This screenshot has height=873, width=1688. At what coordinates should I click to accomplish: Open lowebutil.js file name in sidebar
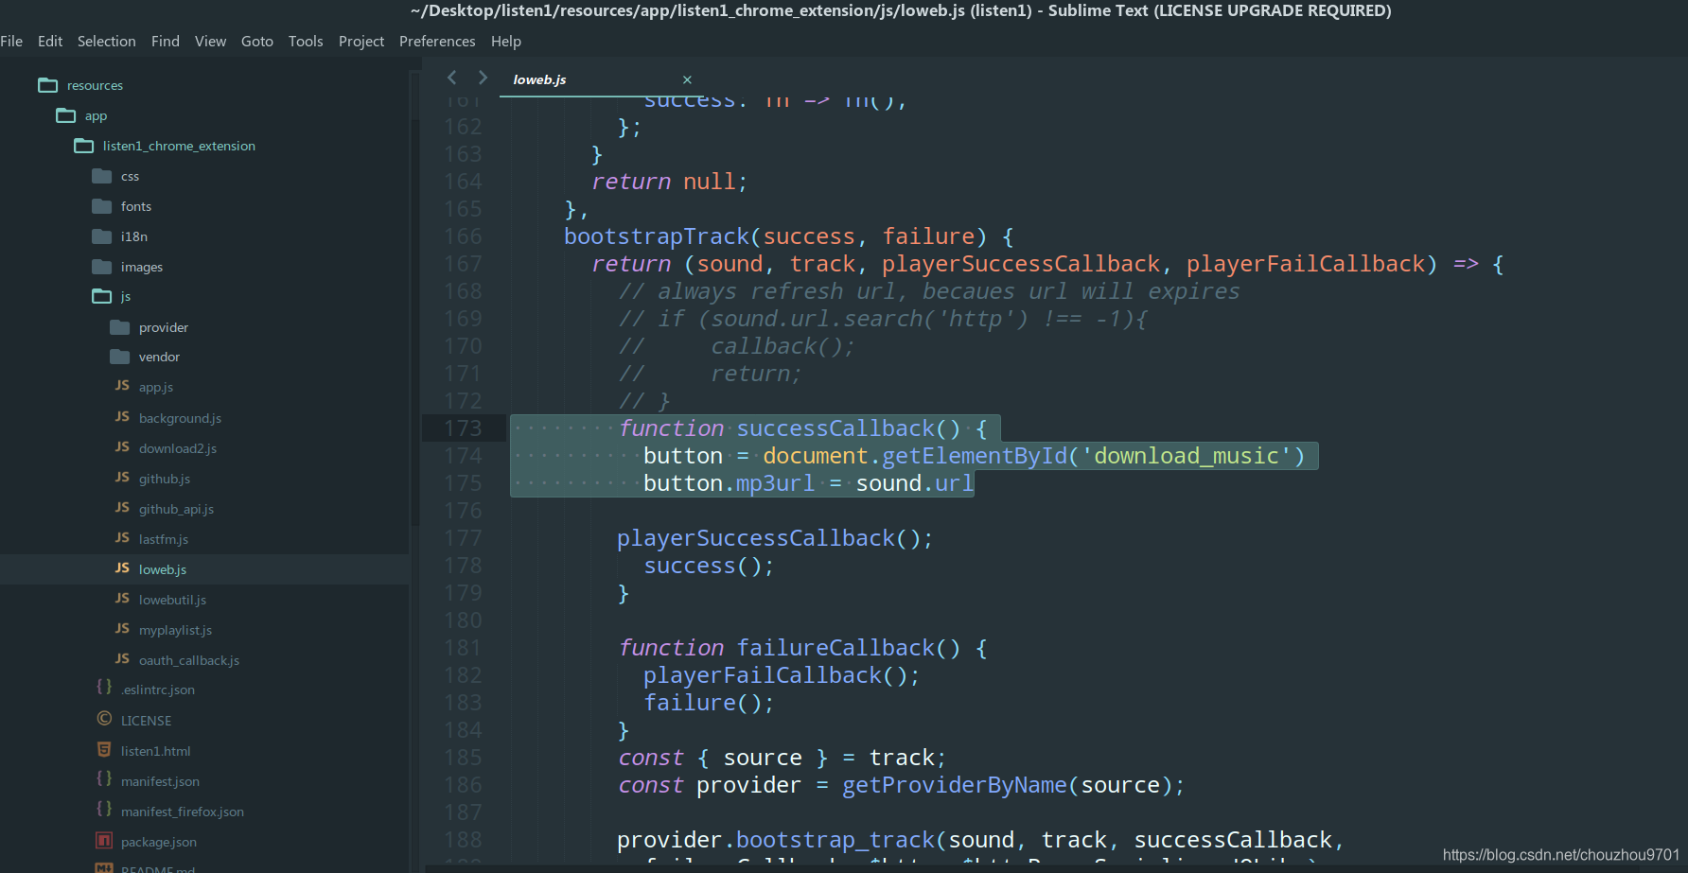click(x=172, y=600)
